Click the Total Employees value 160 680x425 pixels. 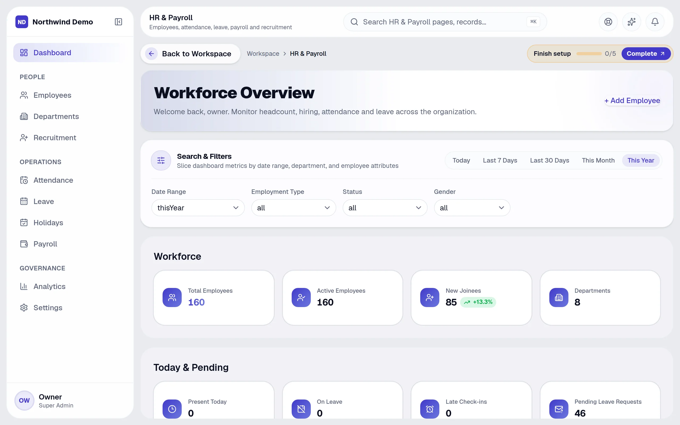[x=196, y=302]
